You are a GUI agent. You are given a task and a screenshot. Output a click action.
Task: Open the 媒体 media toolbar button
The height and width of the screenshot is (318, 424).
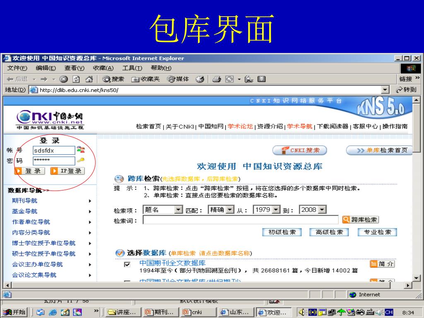click(x=178, y=79)
